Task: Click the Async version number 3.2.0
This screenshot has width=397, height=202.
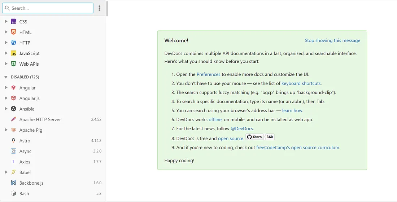Action: pyautogui.click(x=97, y=151)
